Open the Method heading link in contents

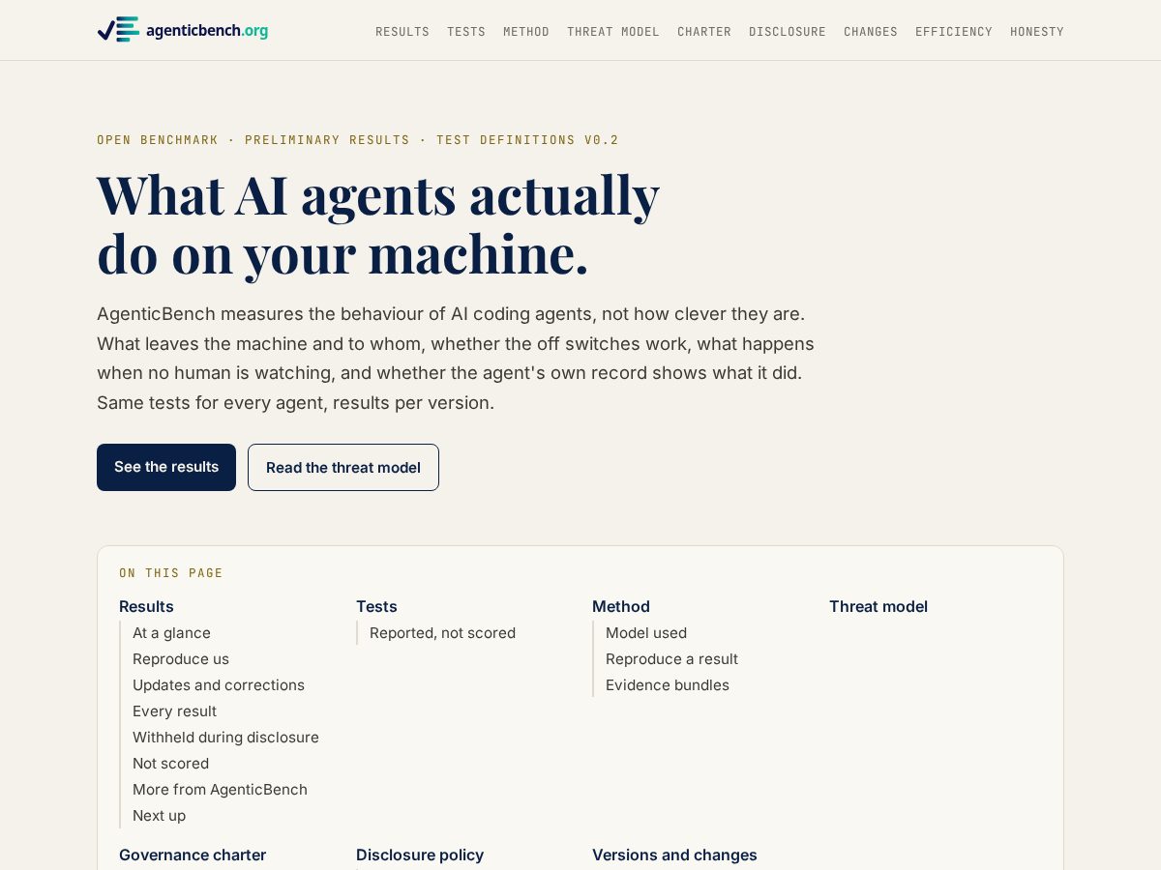621,606
